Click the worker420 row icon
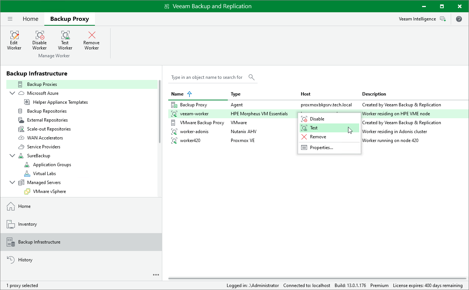This screenshot has width=469, height=290. point(174,141)
